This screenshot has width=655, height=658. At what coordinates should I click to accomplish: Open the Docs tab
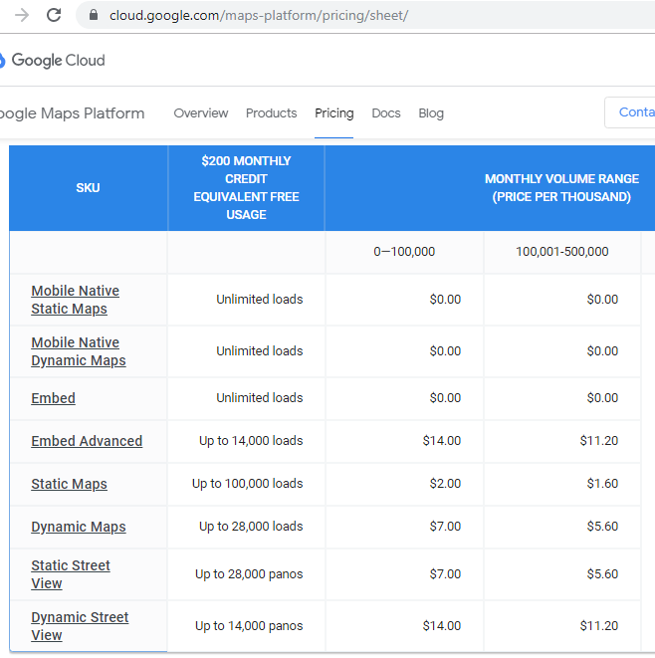click(386, 112)
